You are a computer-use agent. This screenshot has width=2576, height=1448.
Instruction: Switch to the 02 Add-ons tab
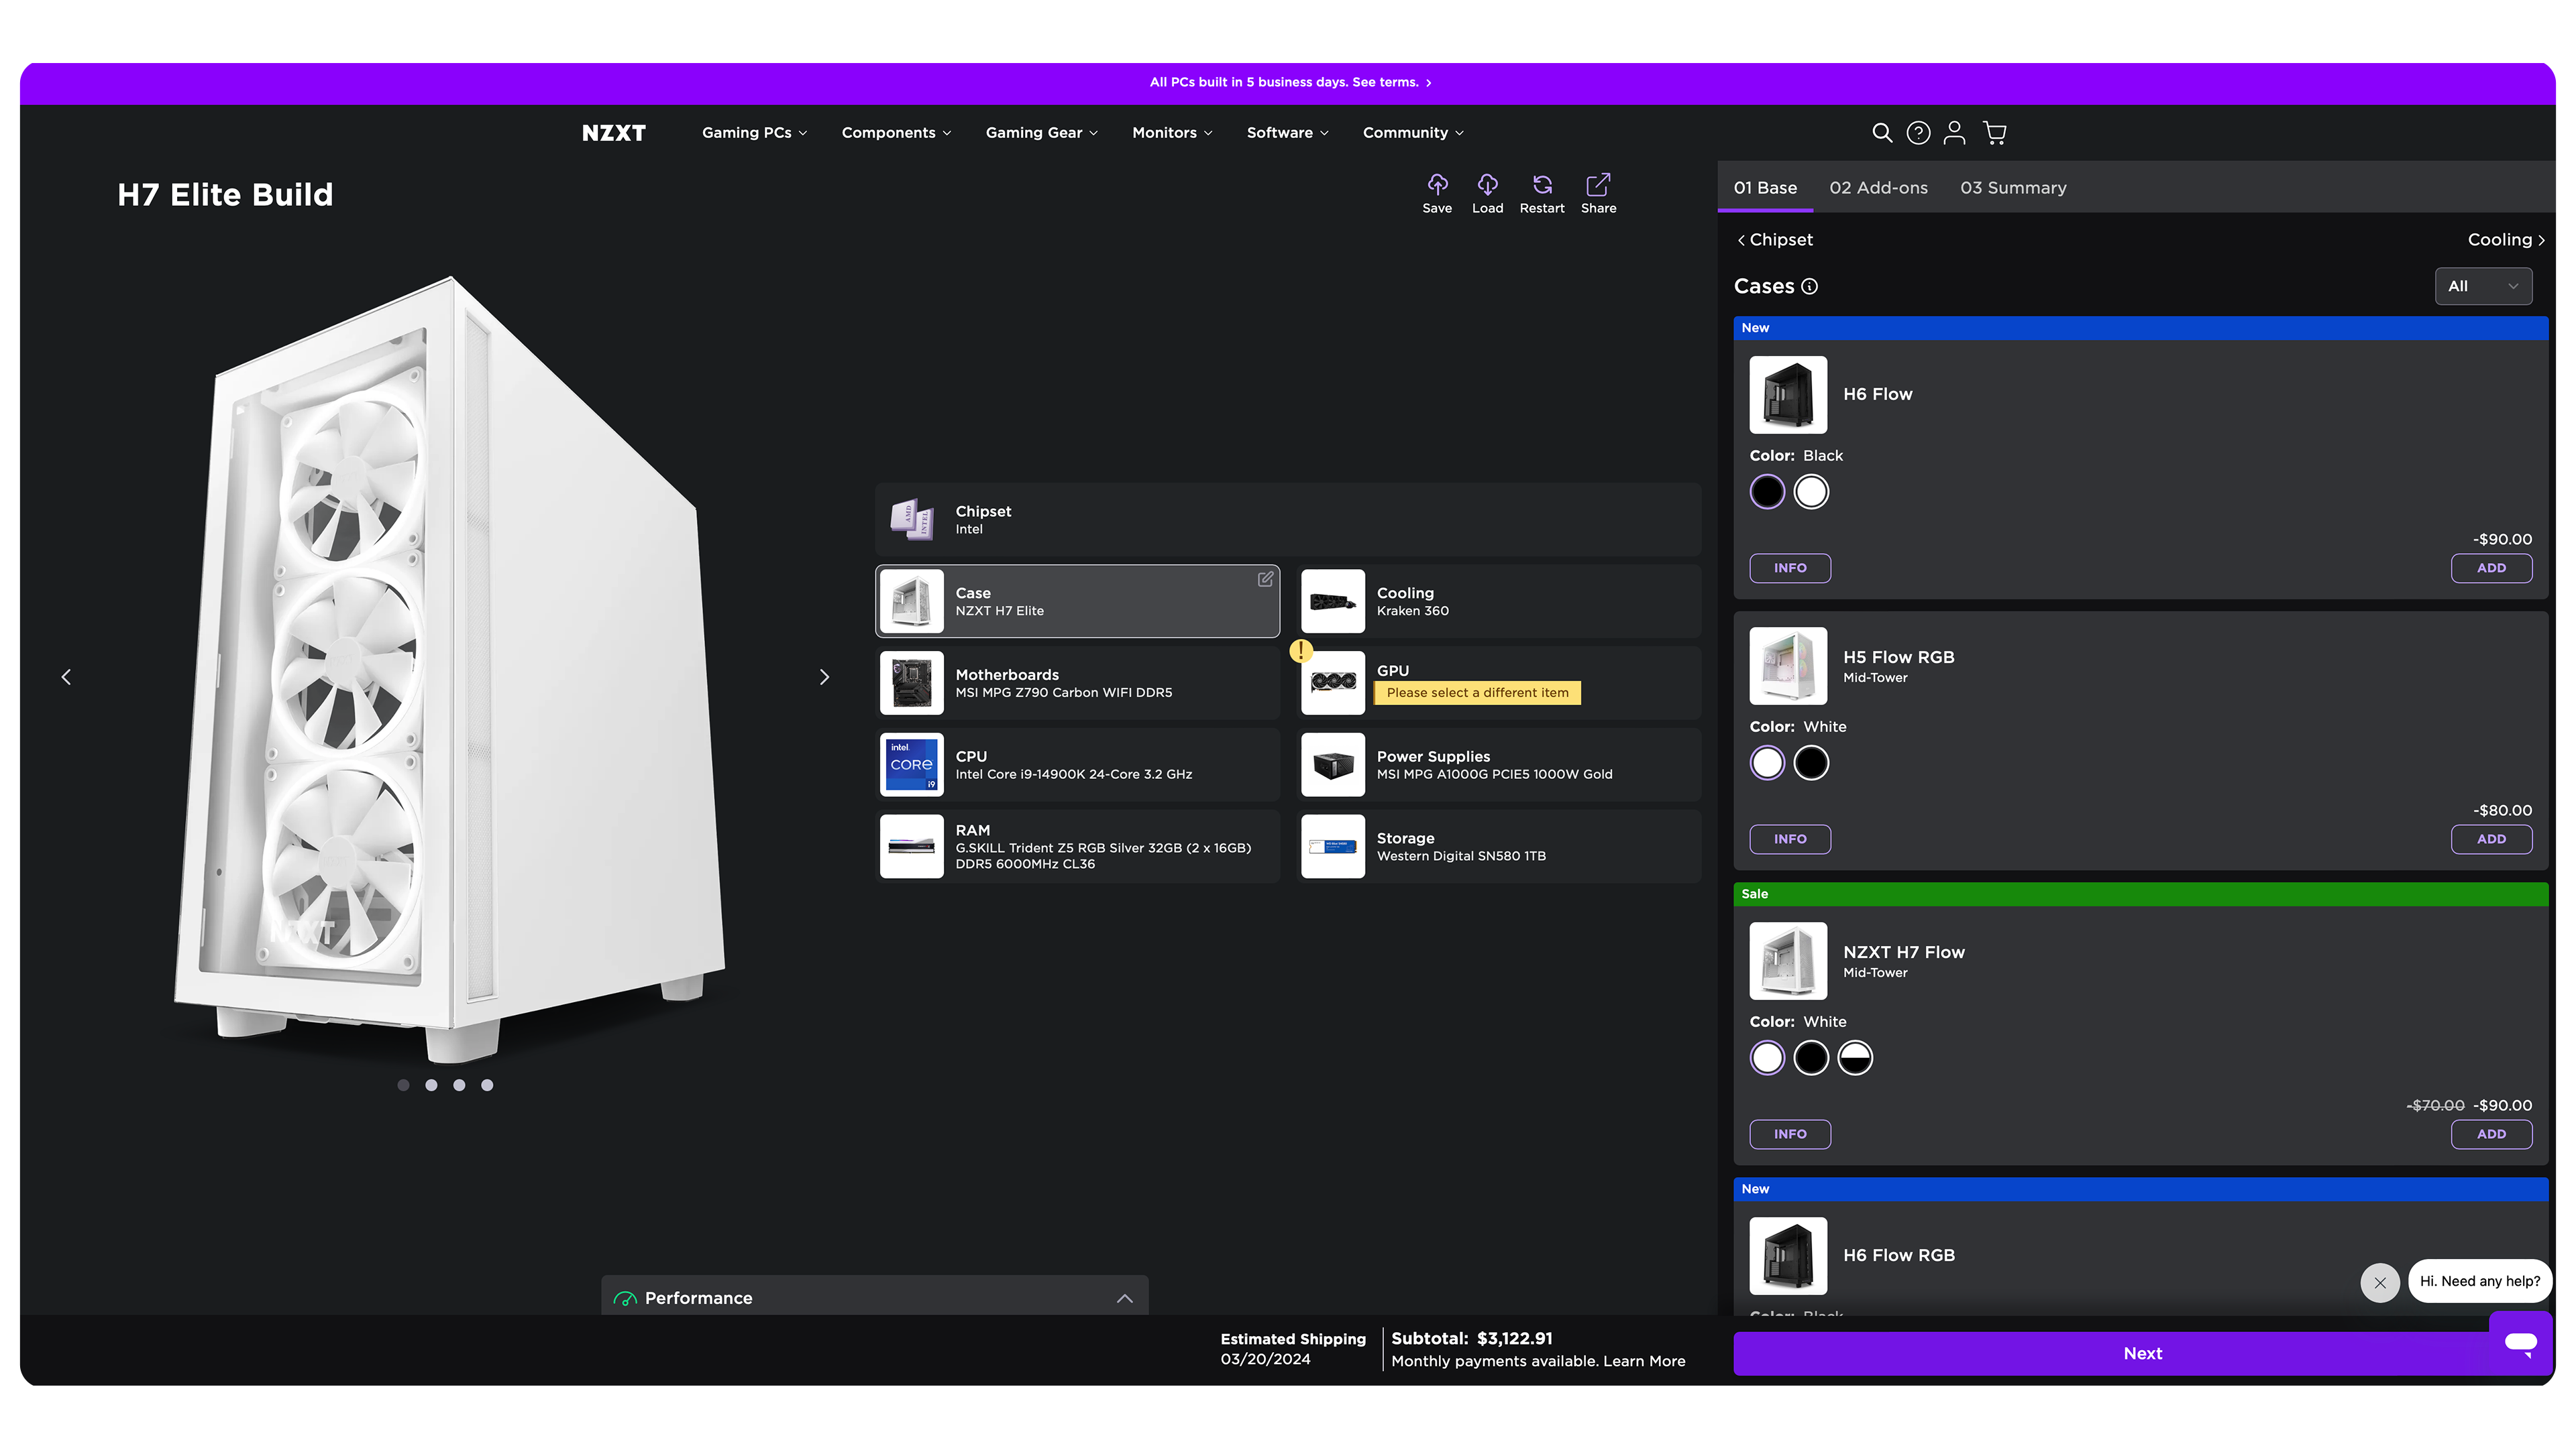[1878, 188]
